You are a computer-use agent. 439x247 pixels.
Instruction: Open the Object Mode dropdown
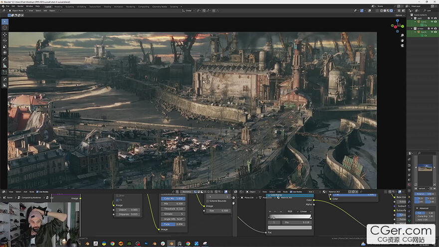(17, 10)
